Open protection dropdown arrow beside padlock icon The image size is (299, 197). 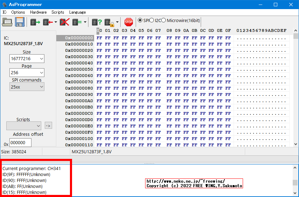coord(117,22)
